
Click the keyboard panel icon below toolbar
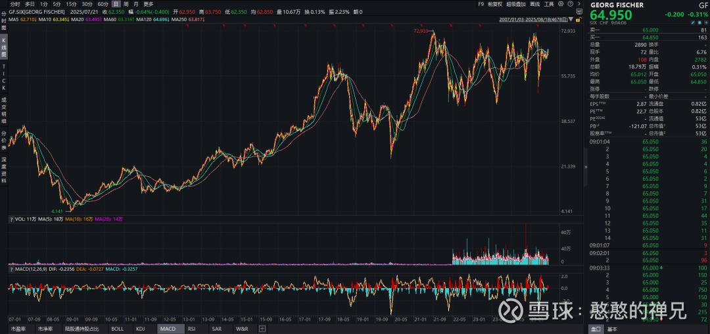click(579, 11)
